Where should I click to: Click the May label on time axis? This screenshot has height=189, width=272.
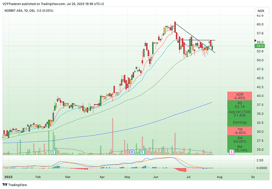[x=127, y=177]
